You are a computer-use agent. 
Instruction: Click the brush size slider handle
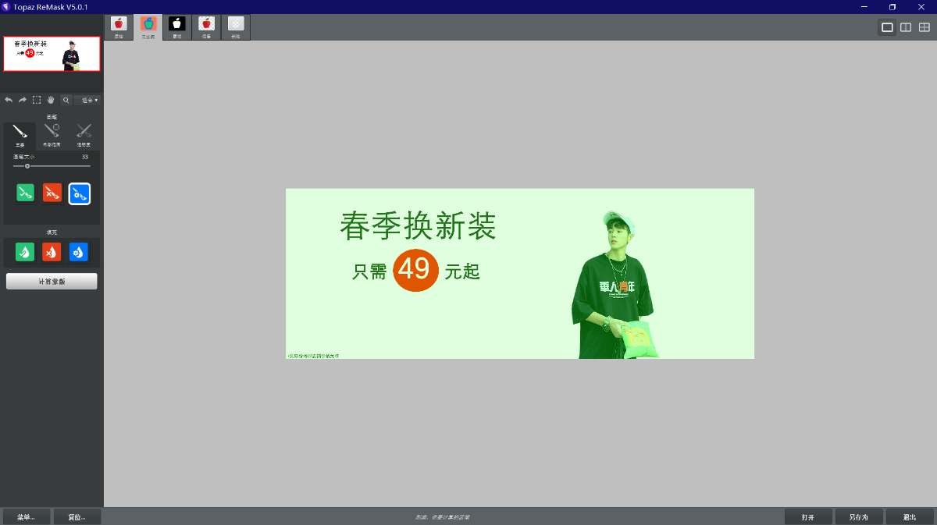(x=27, y=166)
